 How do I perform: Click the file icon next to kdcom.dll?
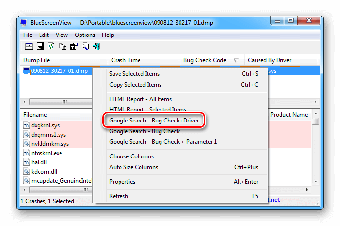click(26, 172)
